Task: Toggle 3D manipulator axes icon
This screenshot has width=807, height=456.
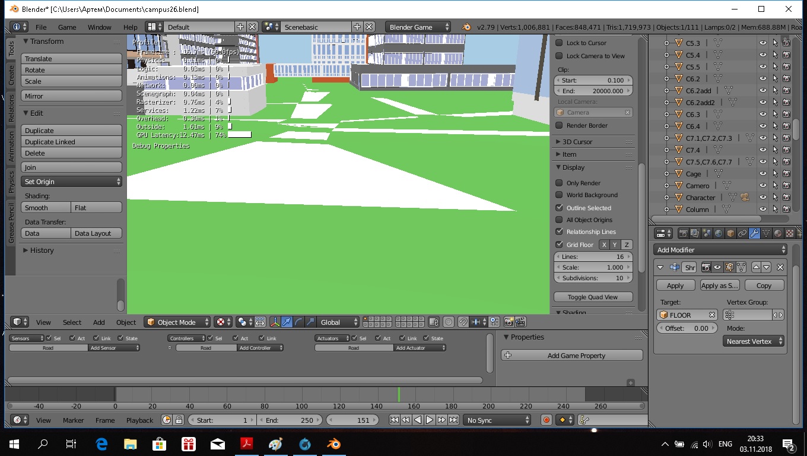Action: coord(275,322)
